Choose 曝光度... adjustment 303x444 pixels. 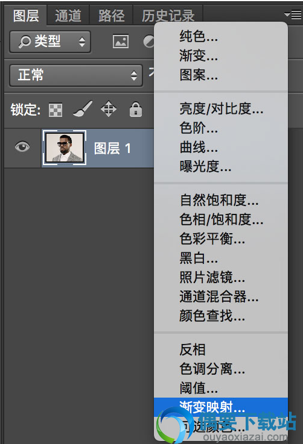click(221, 166)
